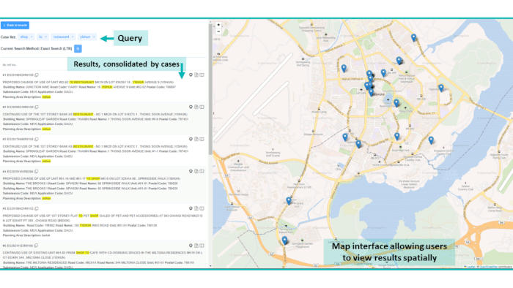513x288 pixels.
Task: Locate result #1 on map via pin icon
Action: (x=191, y=75)
